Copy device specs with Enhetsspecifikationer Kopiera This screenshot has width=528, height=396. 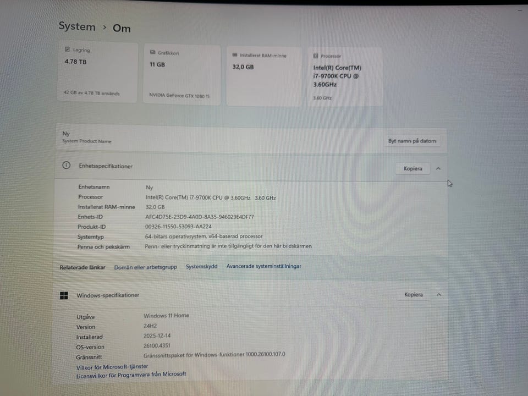tap(413, 168)
